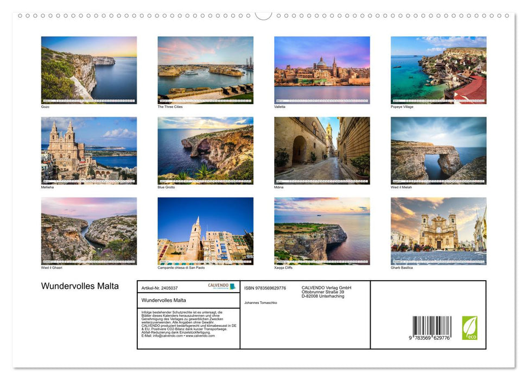
Task: Click the 'Wied il Mielah' caption
Action: 401,187
